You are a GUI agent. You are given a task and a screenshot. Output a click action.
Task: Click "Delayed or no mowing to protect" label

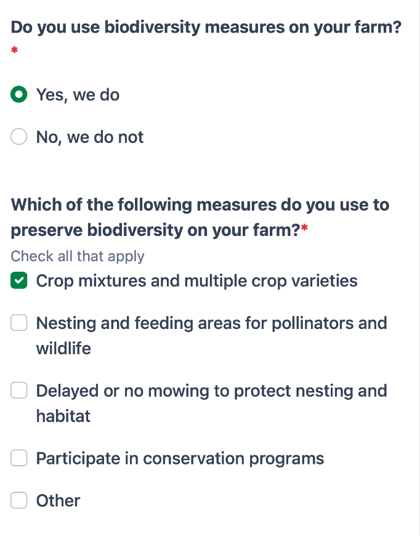(x=211, y=391)
